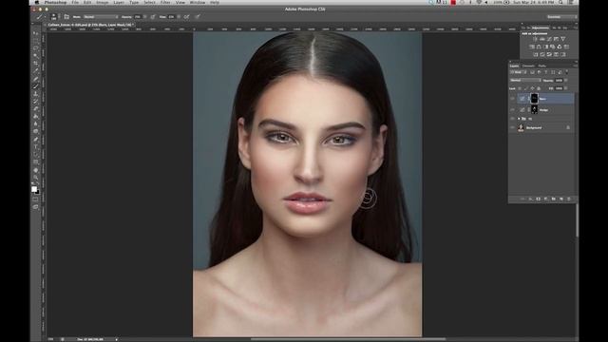The height and width of the screenshot is (342, 608).
Task: Select the Spot Healing Brush tool
Action: tap(36, 79)
